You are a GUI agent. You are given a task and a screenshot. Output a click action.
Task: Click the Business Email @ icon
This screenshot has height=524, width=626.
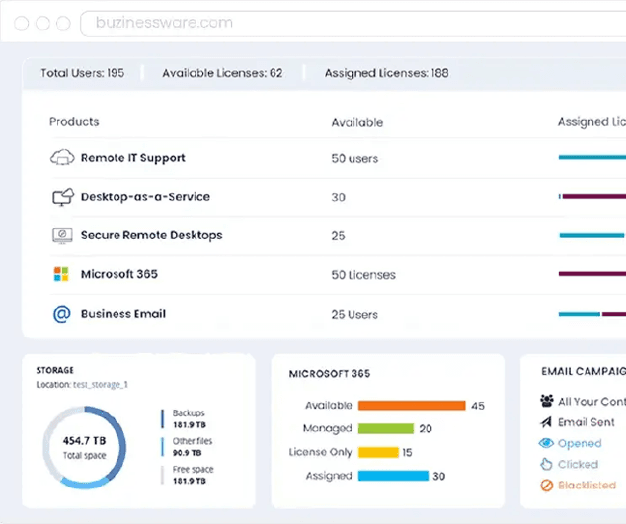click(61, 314)
